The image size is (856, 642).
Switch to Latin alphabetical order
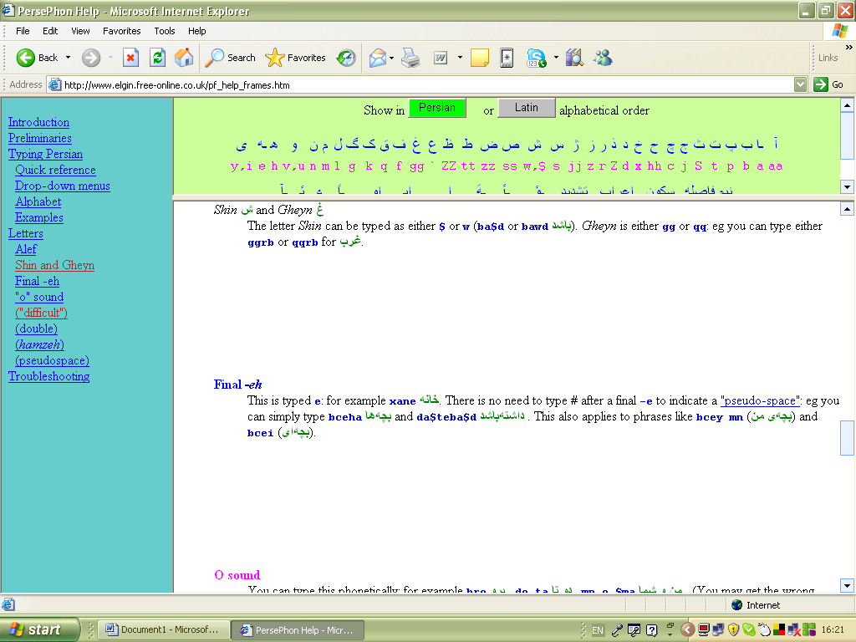pyautogui.click(x=527, y=108)
